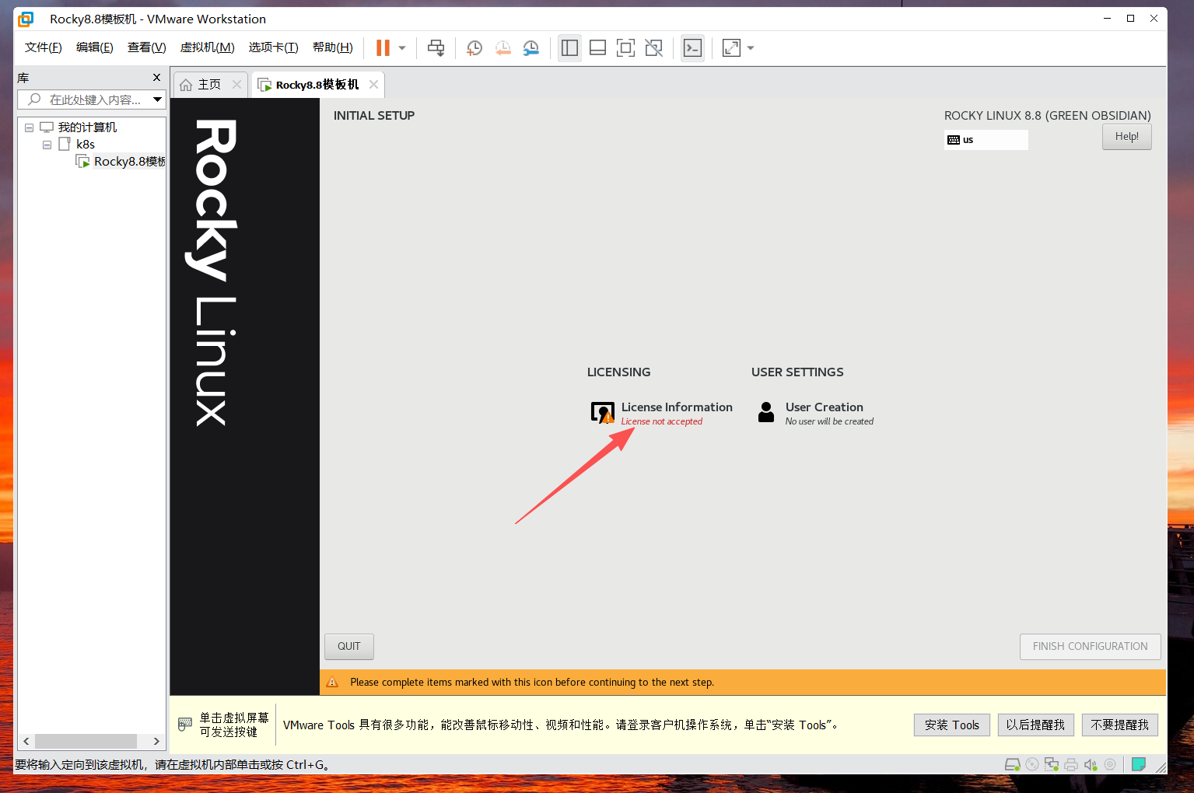Click the home icon on the 主页 tab
This screenshot has width=1194, height=793.
pos(186,85)
